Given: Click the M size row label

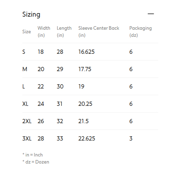Looking at the screenshot, I should tap(25, 69).
